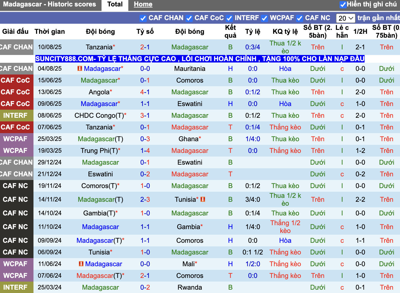
Task: Open Madagascar team on 13/06/25 row
Action: (x=190, y=92)
